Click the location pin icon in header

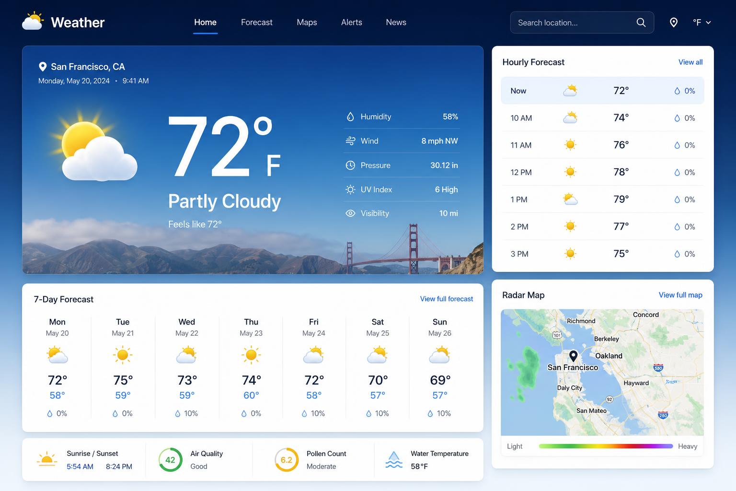673,23
